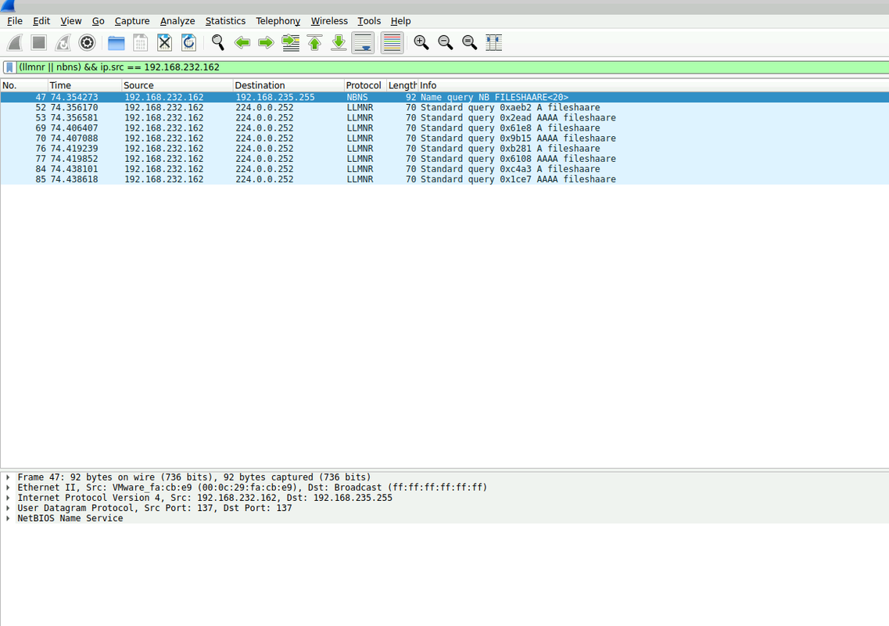Image resolution: width=889 pixels, height=626 pixels.
Task: Expand Internet Protocol Version 4 details
Action: click(8, 498)
